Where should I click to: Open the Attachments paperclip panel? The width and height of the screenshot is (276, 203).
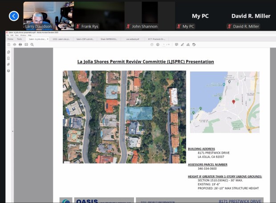(x=8, y=64)
